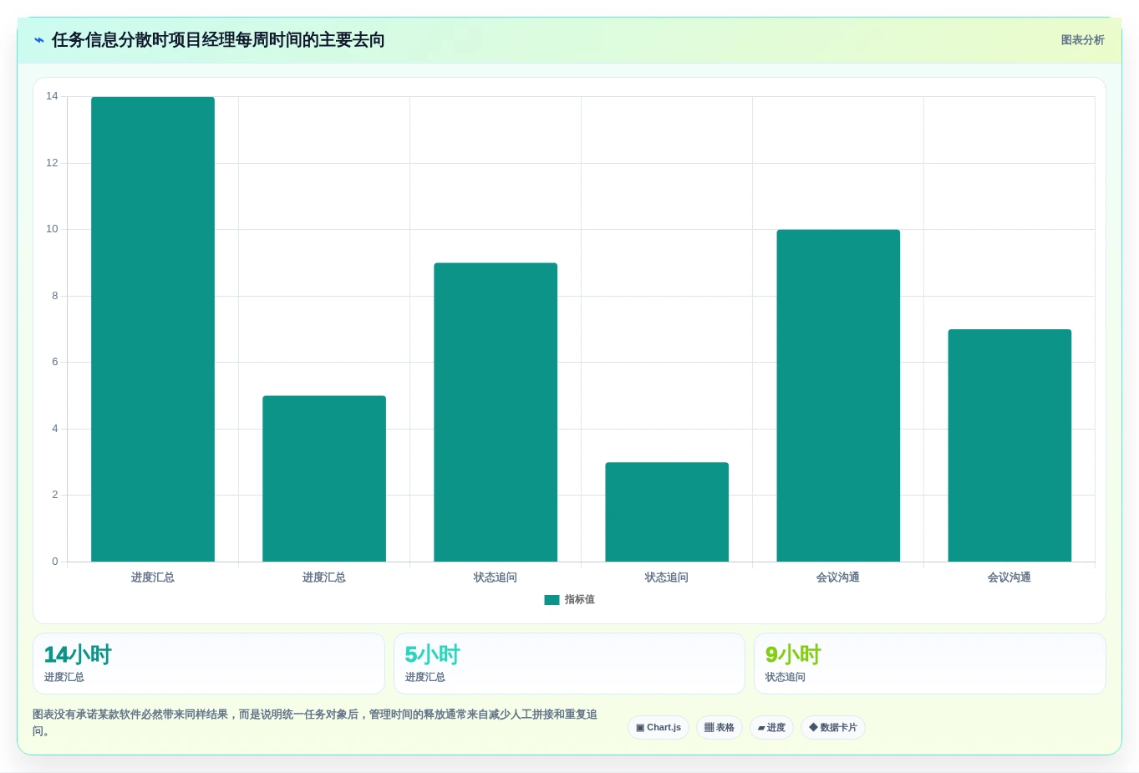The image size is (1139, 773).
Task: Click the first 进度汇总 x-axis label
Action: [x=153, y=577]
